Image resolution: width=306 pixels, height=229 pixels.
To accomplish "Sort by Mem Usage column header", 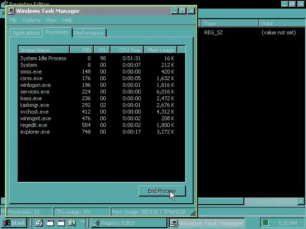I will point(161,50).
